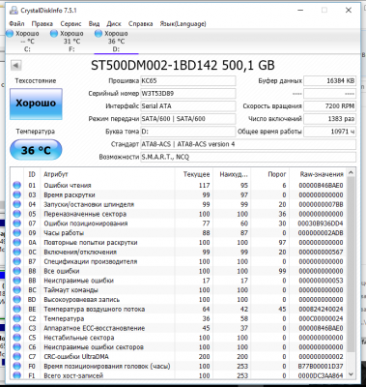The height and width of the screenshot is (387, 366).
Task: Click the Интерфейс field Serial ATA
Action: [188, 106]
